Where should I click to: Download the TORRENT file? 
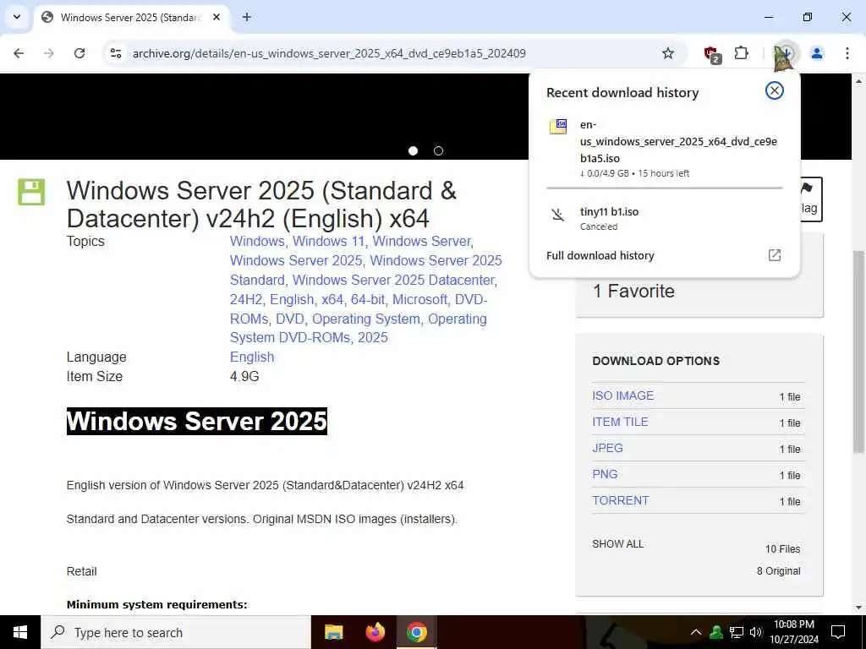(x=620, y=500)
